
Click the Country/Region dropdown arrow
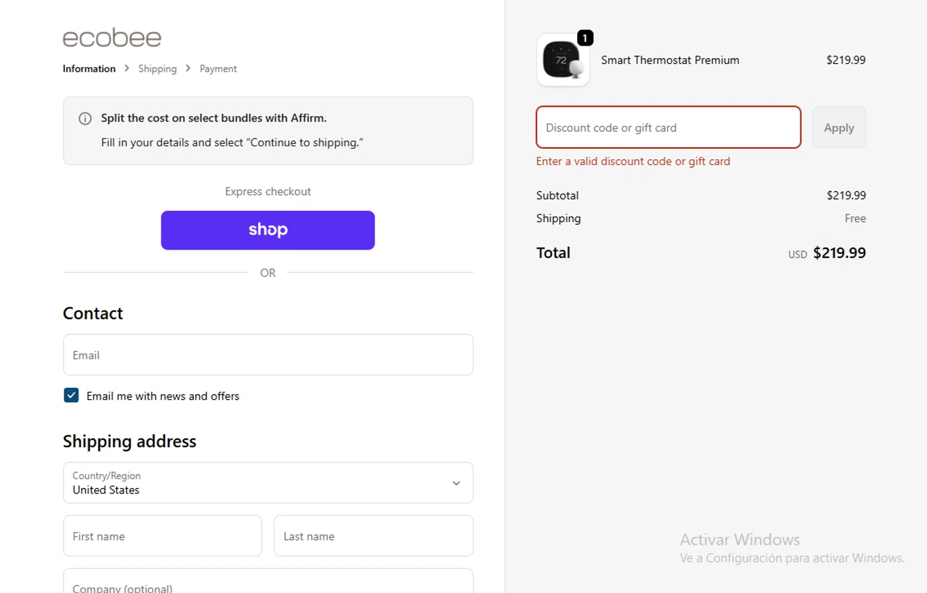[456, 483]
